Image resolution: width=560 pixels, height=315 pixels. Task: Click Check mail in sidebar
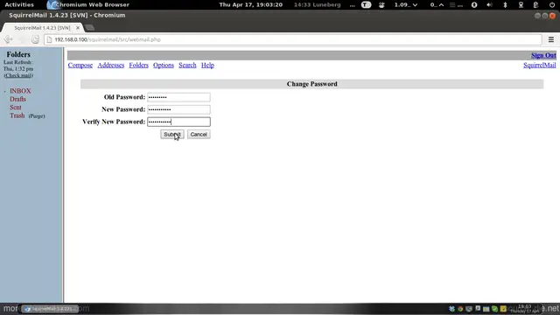(x=18, y=75)
